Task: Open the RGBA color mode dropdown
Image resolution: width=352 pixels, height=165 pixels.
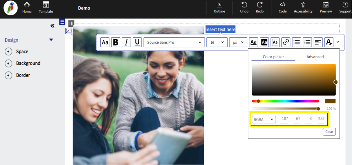Action: click(x=264, y=120)
